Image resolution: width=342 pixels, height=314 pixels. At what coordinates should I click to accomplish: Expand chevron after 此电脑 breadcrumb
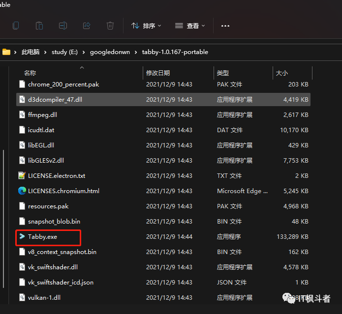coord(45,52)
